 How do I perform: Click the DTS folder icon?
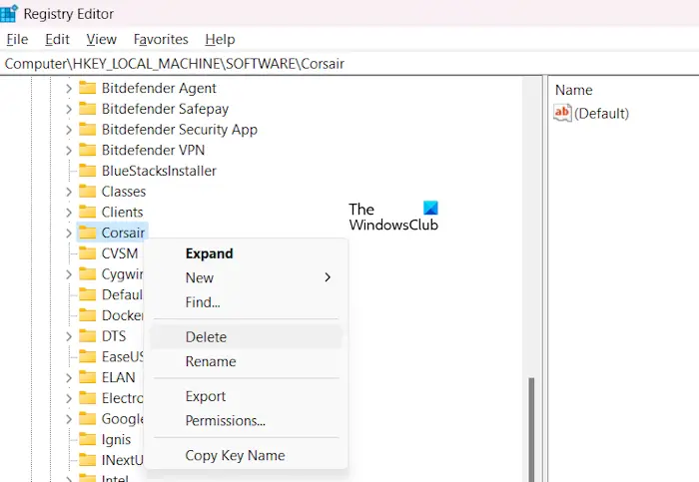(x=88, y=335)
